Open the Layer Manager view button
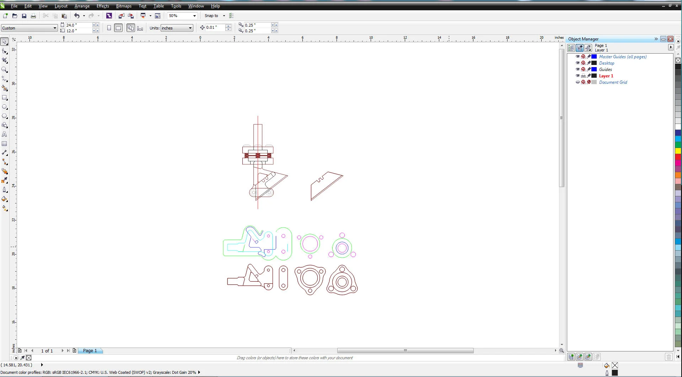Image resolution: width=682 pixels, height=377 pixels. 588,48
